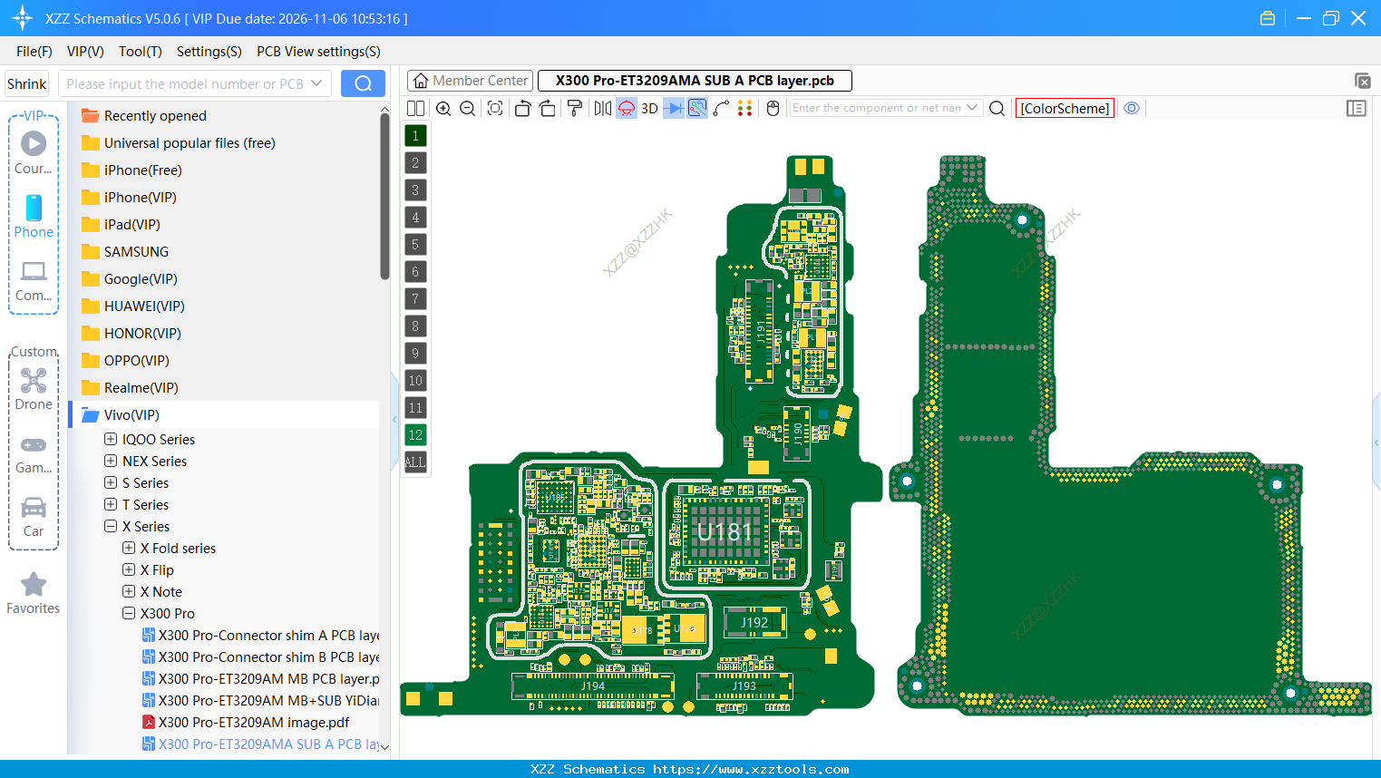This screenshot has height=778, width=1381.
Task: Expand the IQOO Series folder
Action: pyautogui.click(x=109, y=439)
